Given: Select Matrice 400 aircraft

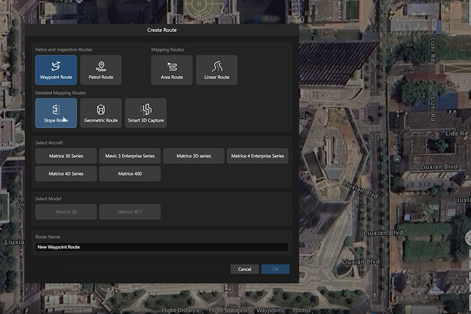Looking at the screenshot, I should click(130, 174).
